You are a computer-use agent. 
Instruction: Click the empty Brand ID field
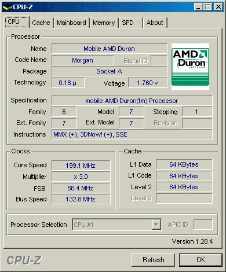coord(159,60)
